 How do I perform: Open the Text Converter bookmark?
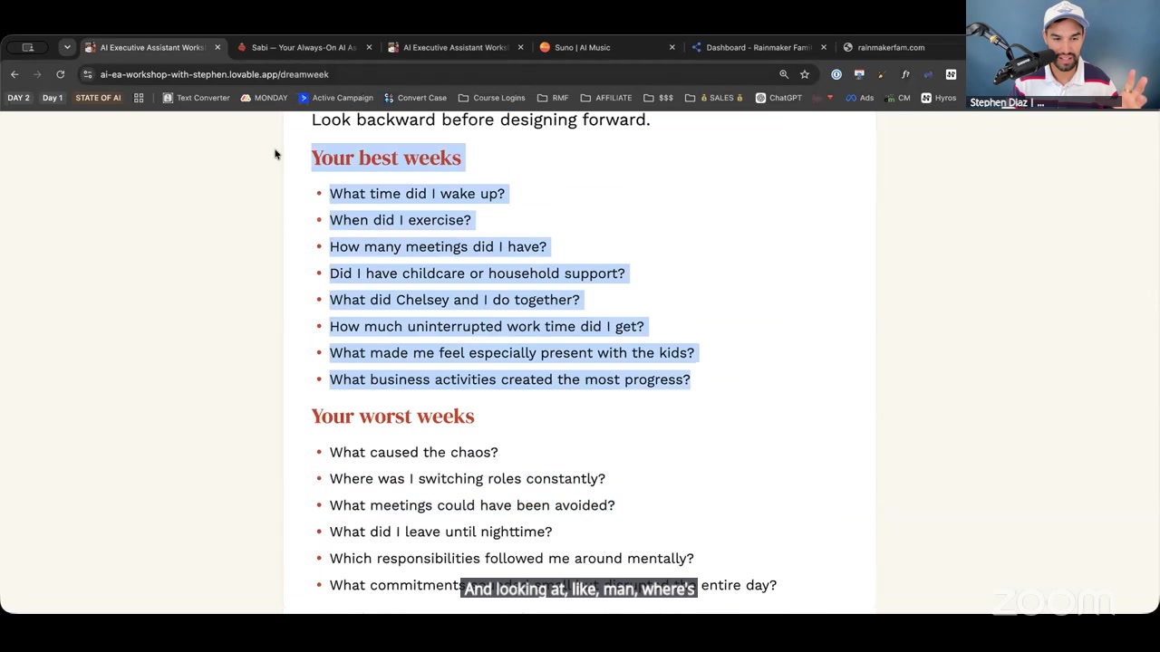point(196,98)
